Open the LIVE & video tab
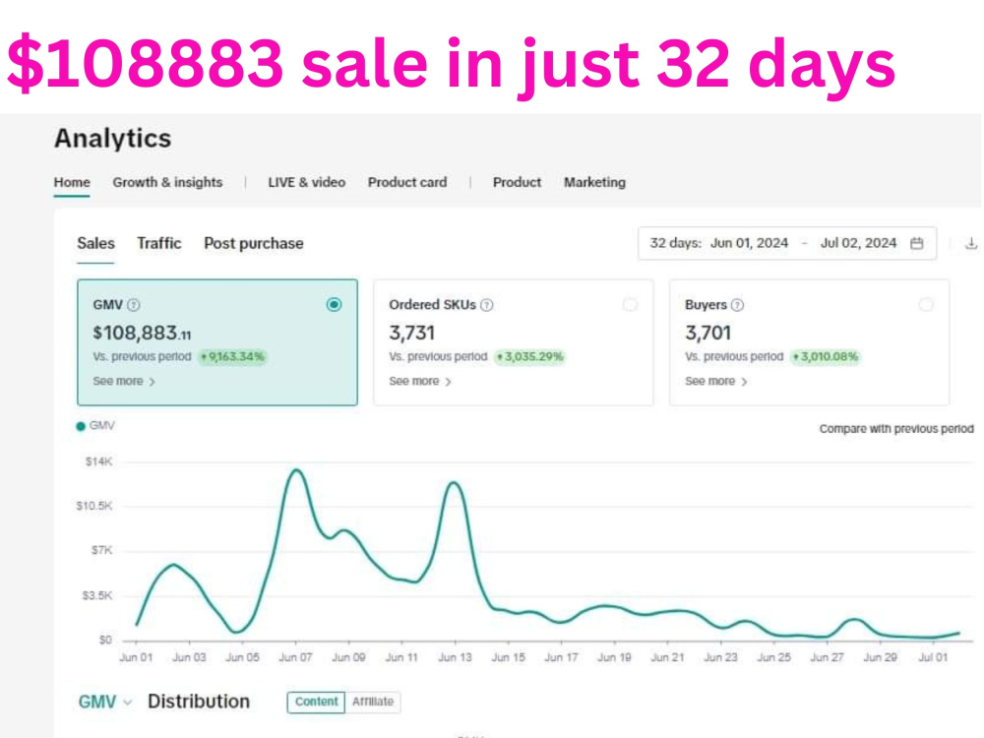984x738 pixels. pyautogui.click(x=306, y=182)
